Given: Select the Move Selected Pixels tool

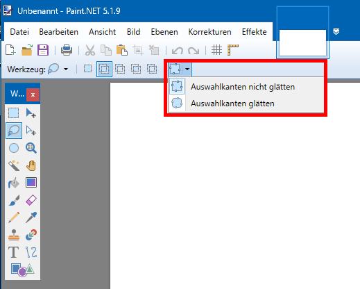Looking at the screenshot, I should pyautogui.click(x=31, y=113).
